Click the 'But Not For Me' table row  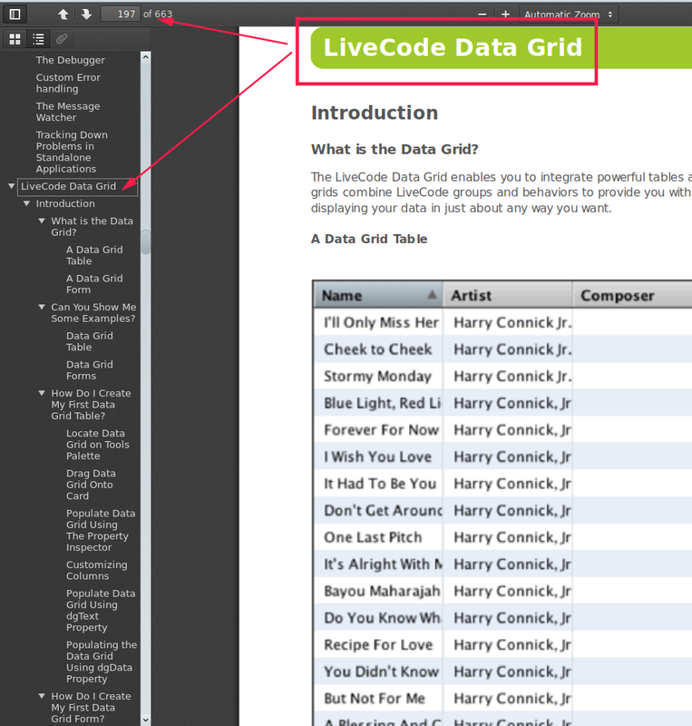point(502,698)
